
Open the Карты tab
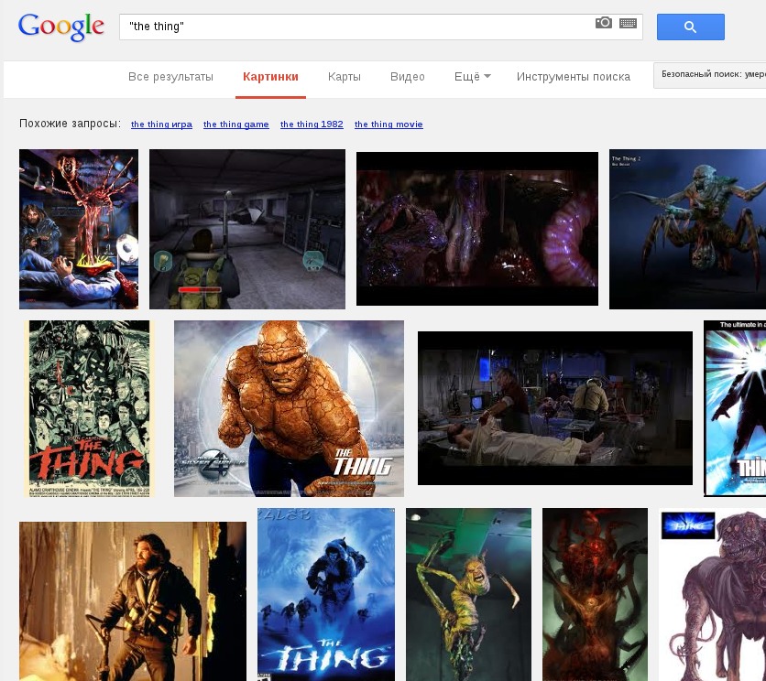(345, 77)
